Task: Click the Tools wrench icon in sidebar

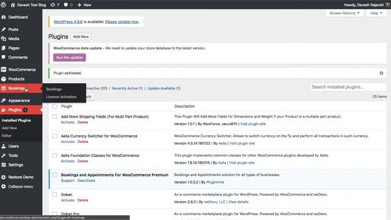Action: (4, 155)
